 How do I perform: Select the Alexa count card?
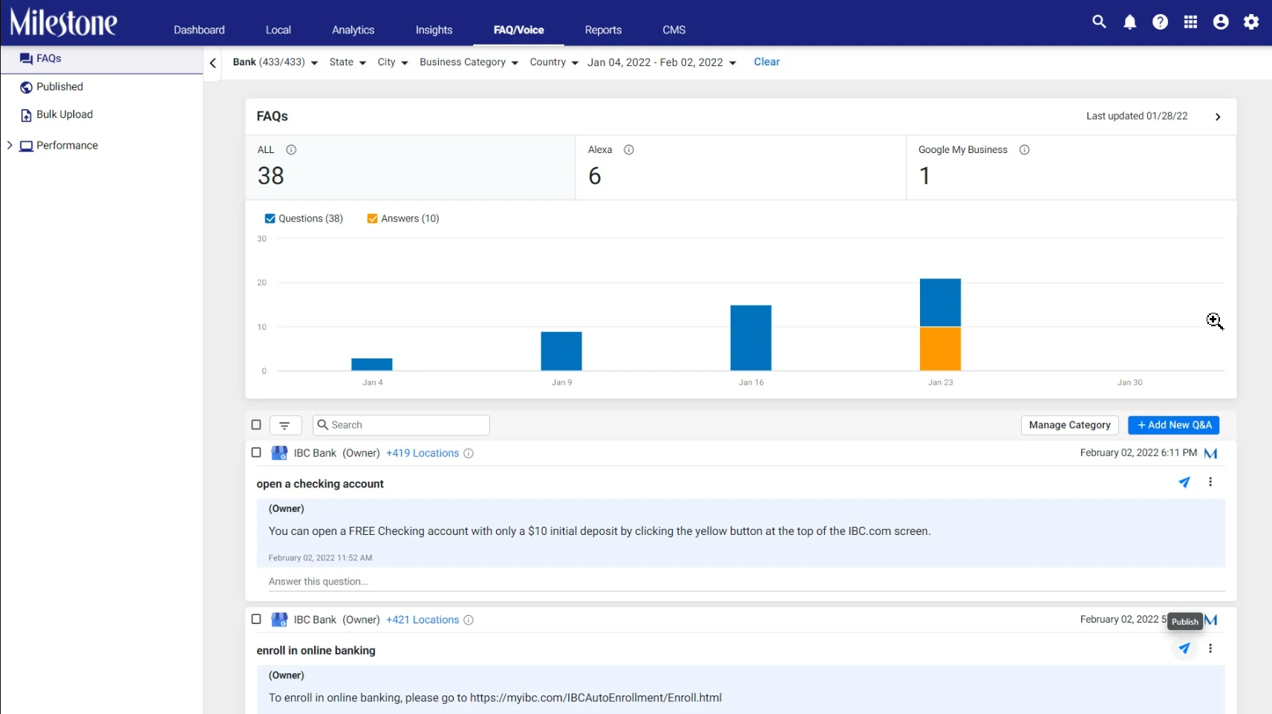click(x=740, y=167)
